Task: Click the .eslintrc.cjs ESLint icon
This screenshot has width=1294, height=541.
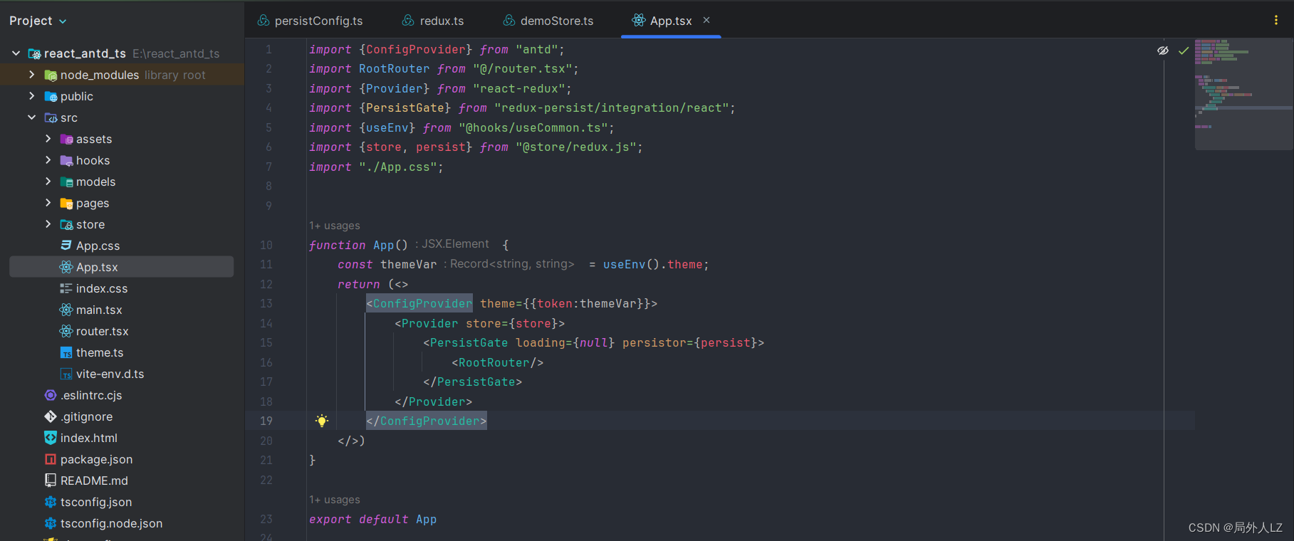Action: tap(51, 395)
